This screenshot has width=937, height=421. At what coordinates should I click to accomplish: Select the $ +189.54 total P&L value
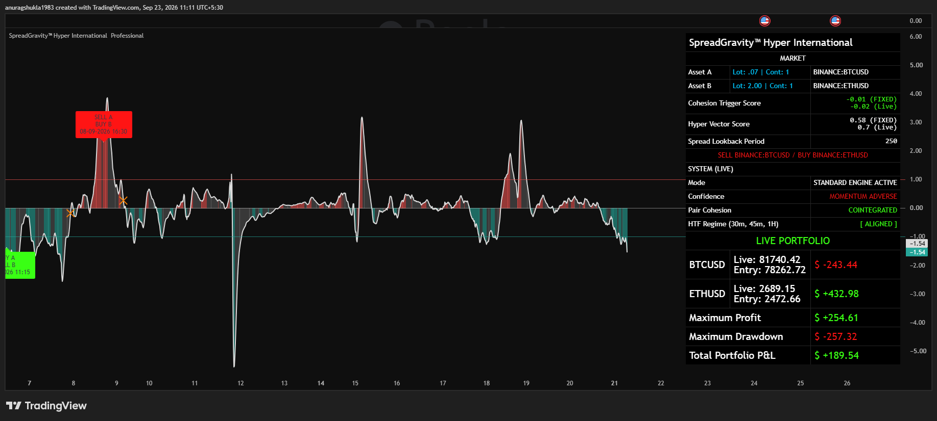[x=836, y=356]
